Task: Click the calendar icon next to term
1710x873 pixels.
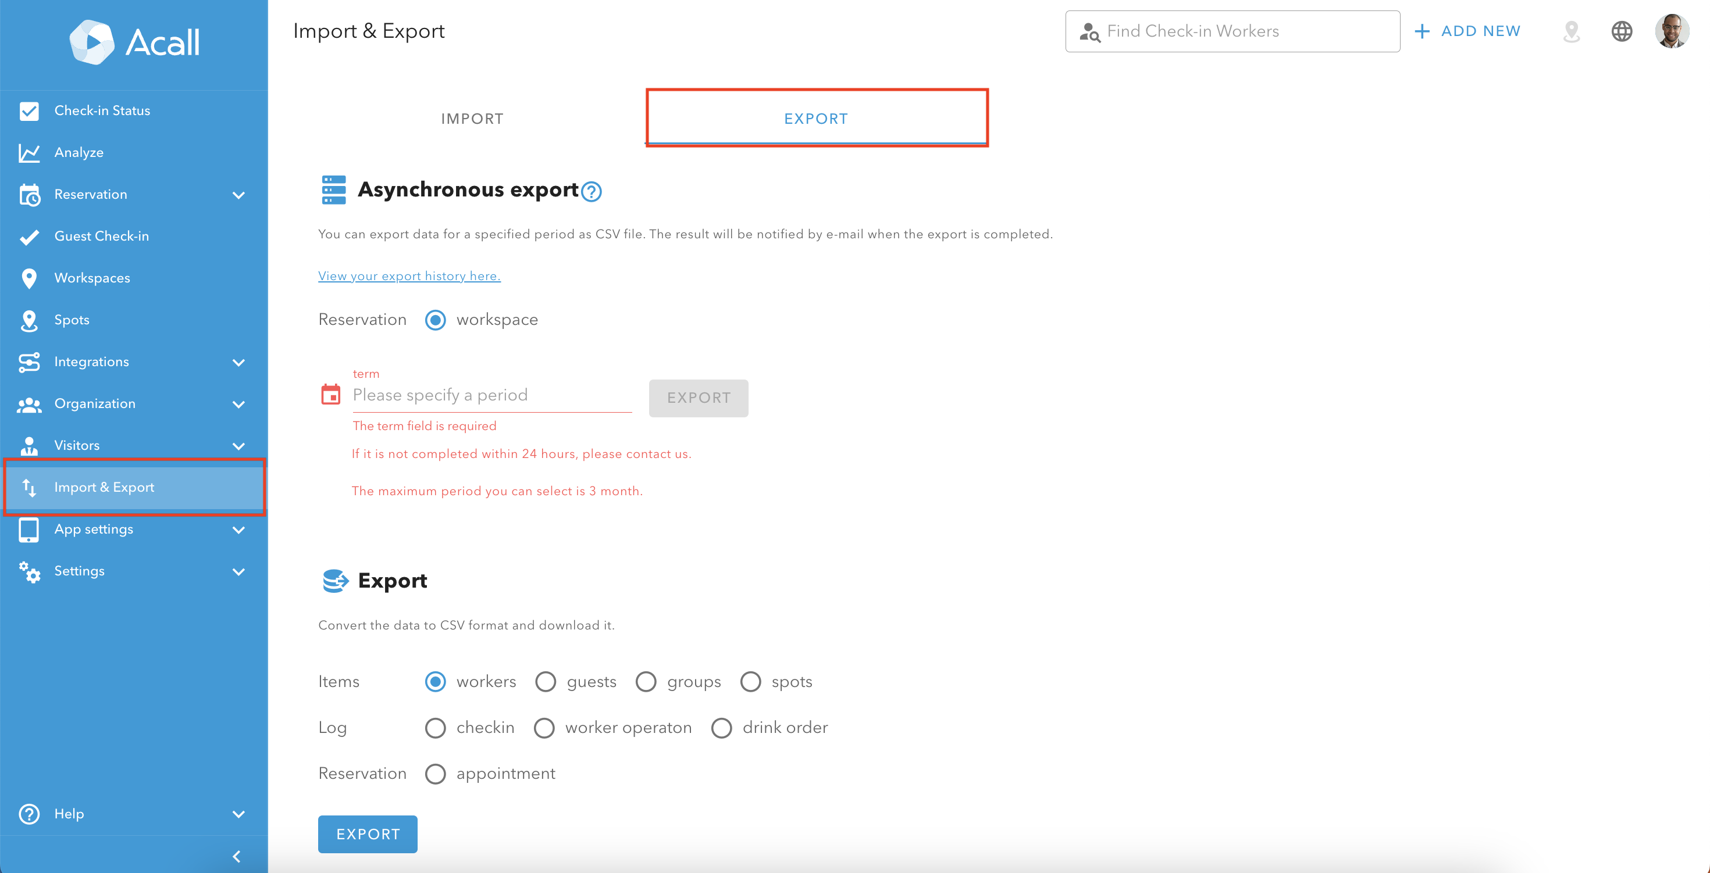Action: [330, 395]
